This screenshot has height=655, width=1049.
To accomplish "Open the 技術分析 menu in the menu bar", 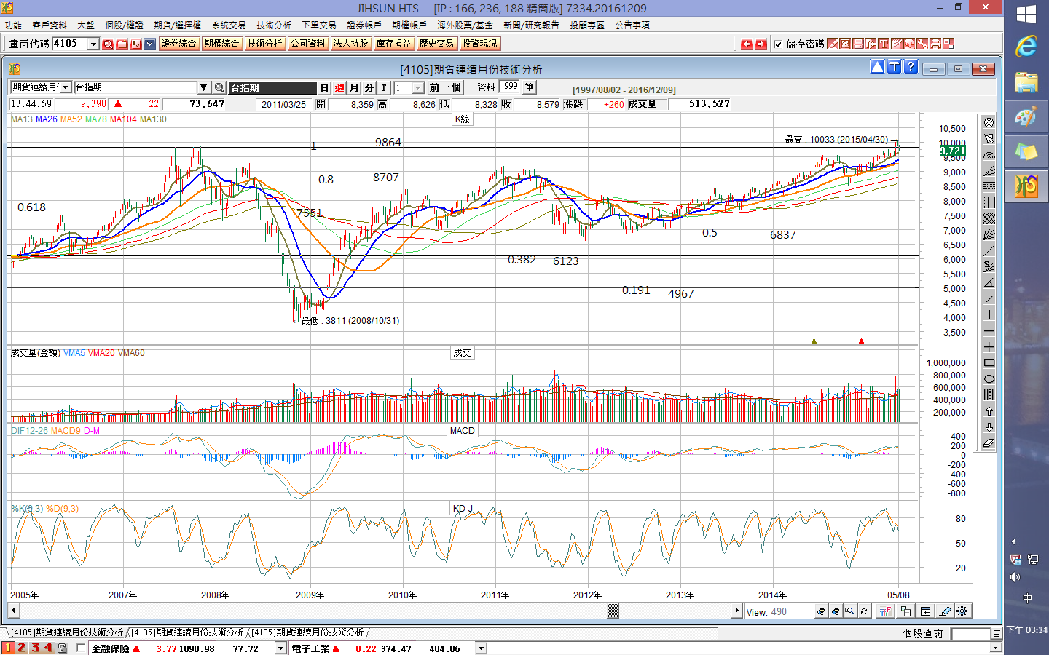I will coord(274,25).
